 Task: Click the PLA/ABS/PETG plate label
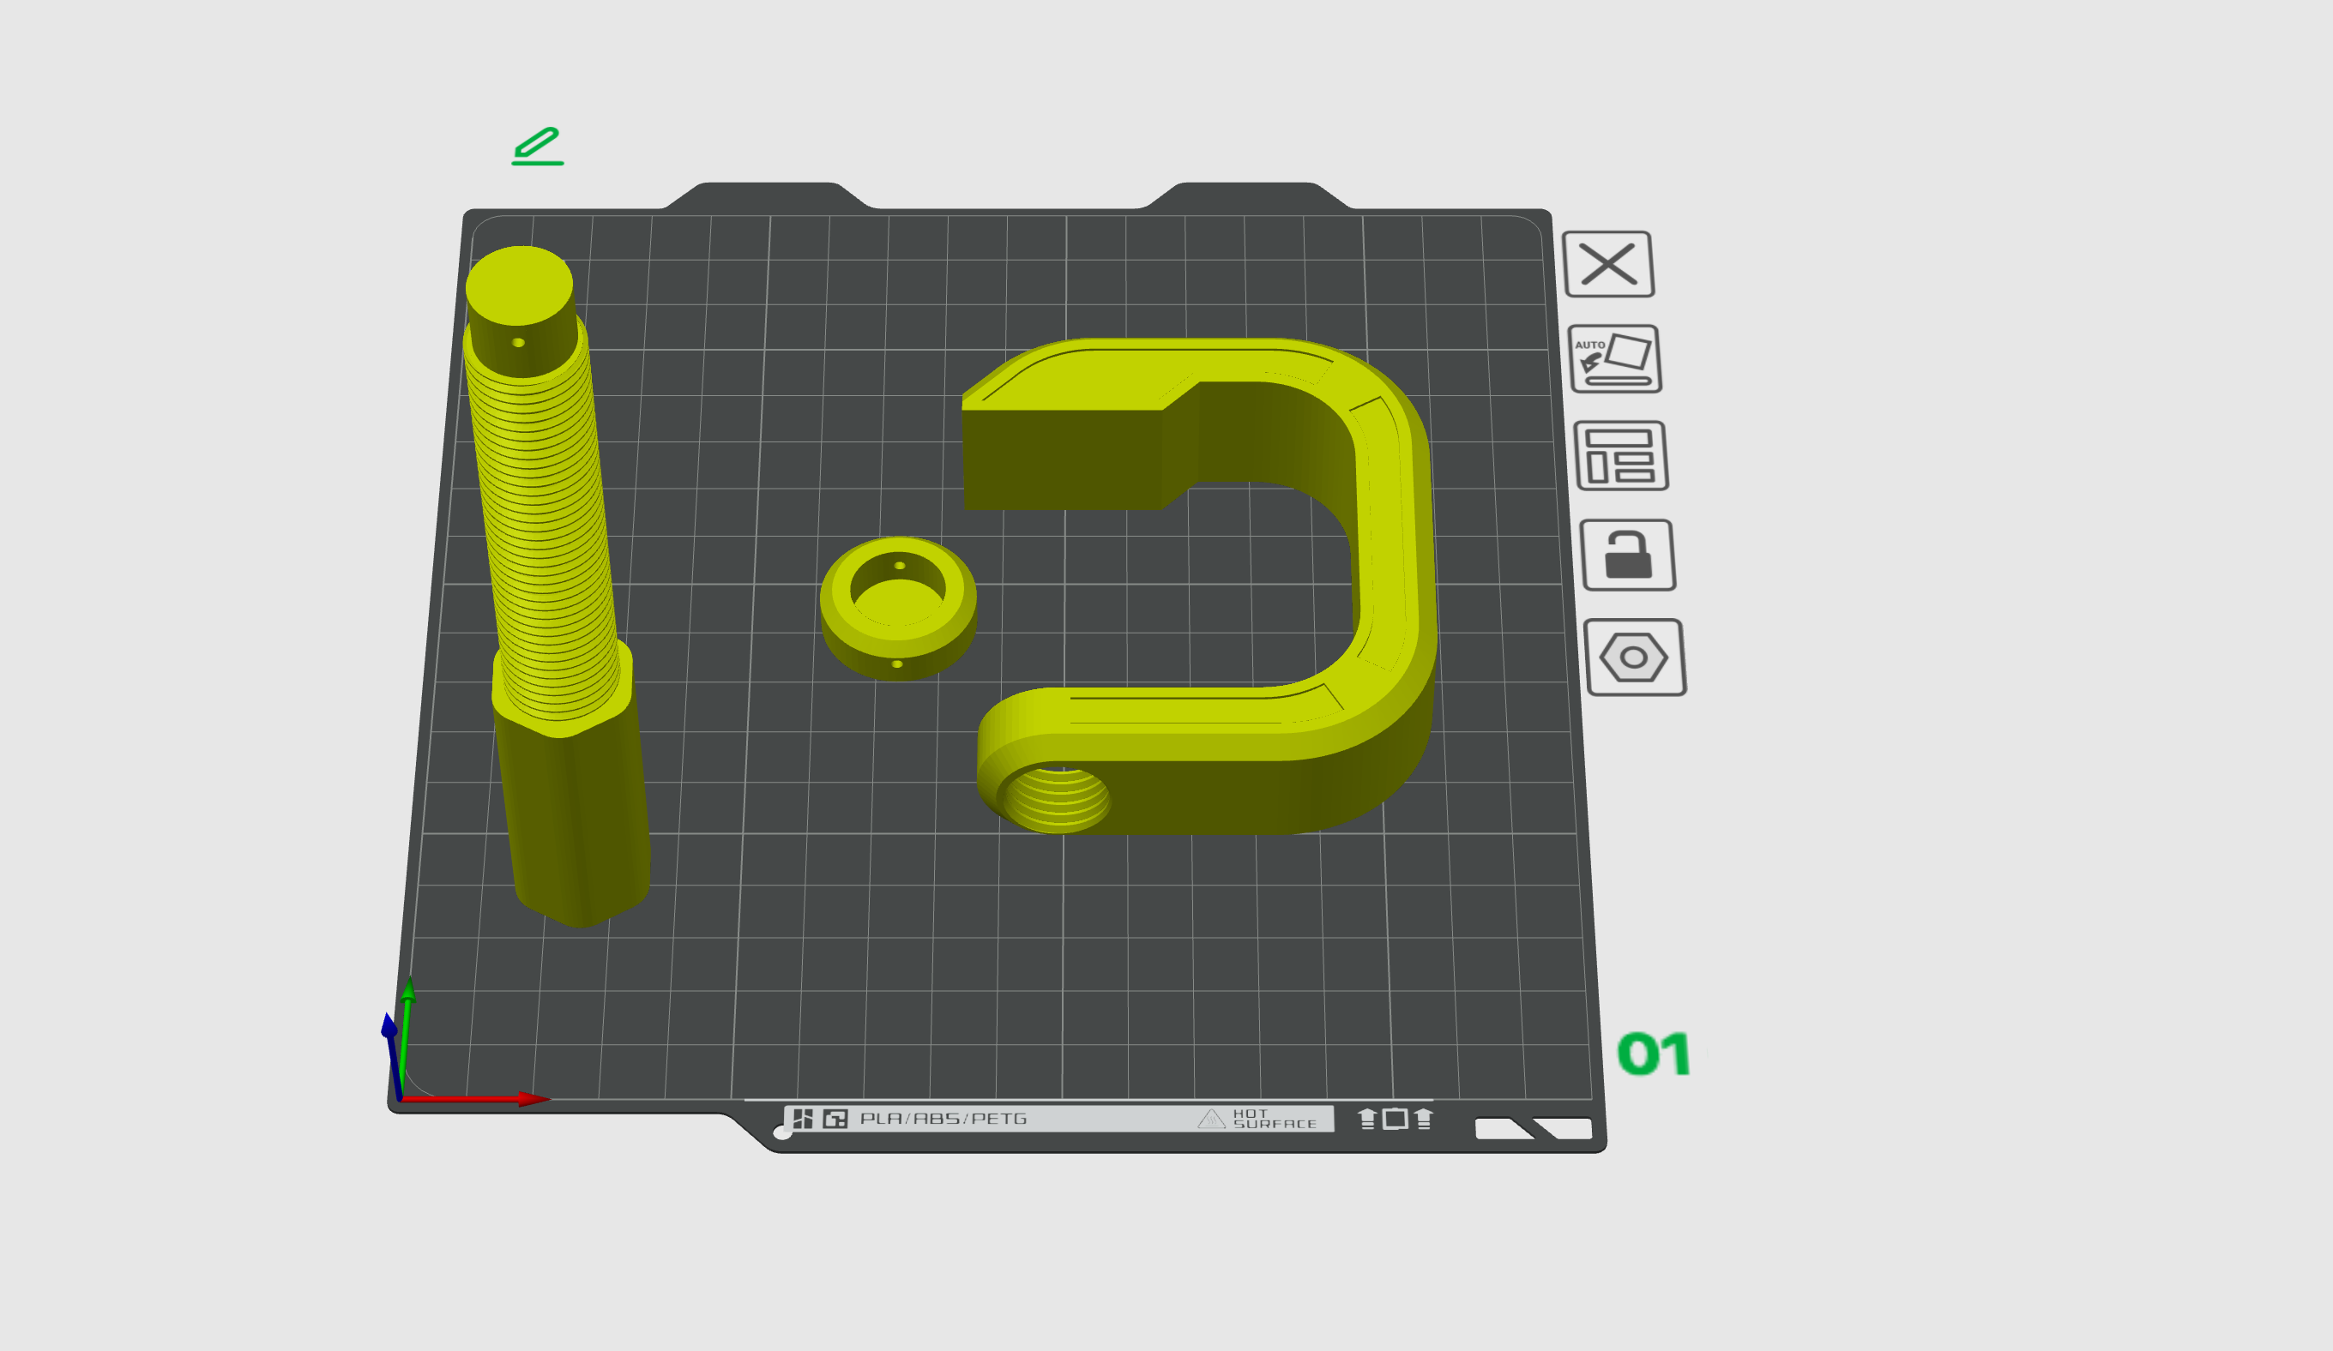click(943, 1119)
